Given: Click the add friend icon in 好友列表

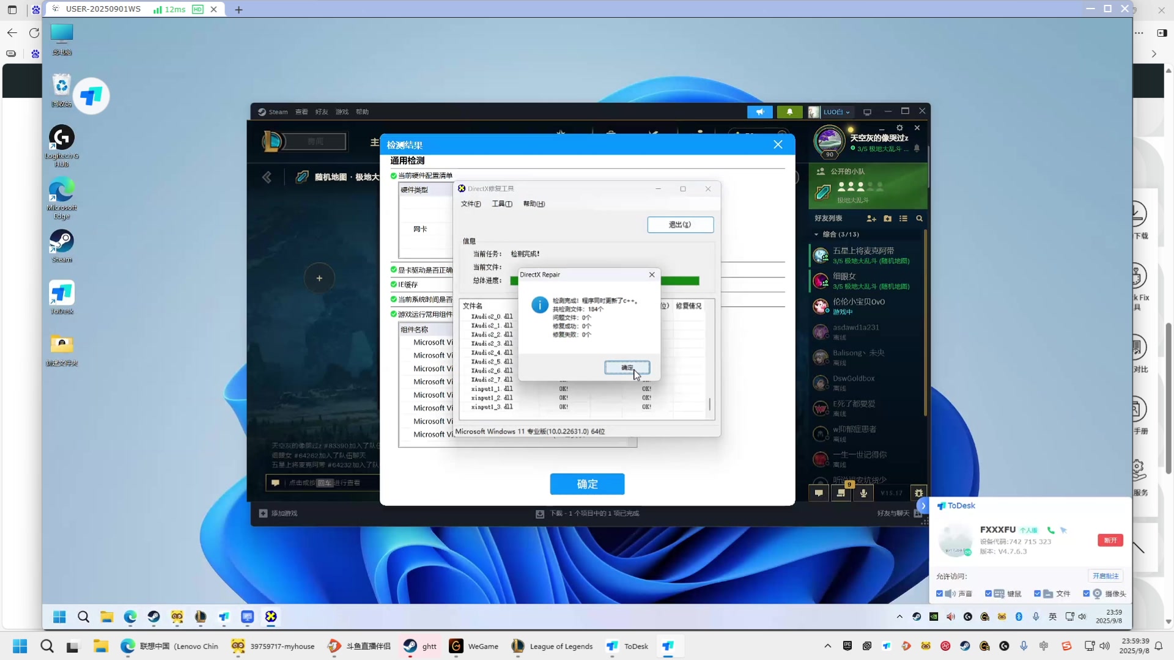Looking at the screenshot, I should pyautogui.click(x=871, y=218).
